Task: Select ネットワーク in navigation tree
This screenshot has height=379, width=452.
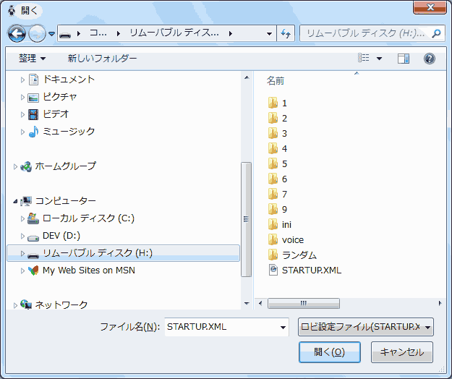Action: [x=61, y=305]
